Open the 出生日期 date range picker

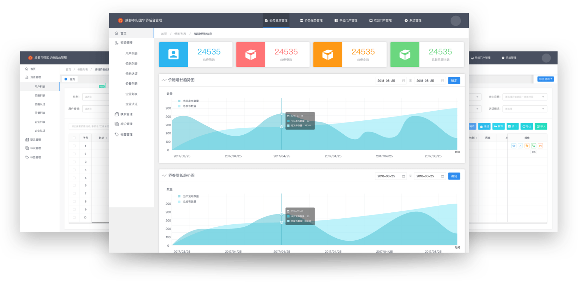coord(524,97)
